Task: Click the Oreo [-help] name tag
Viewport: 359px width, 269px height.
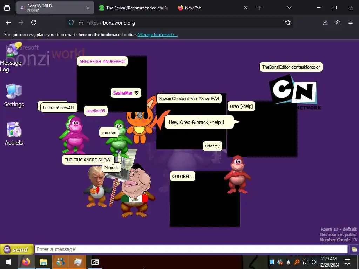Action: coord(241,106)
